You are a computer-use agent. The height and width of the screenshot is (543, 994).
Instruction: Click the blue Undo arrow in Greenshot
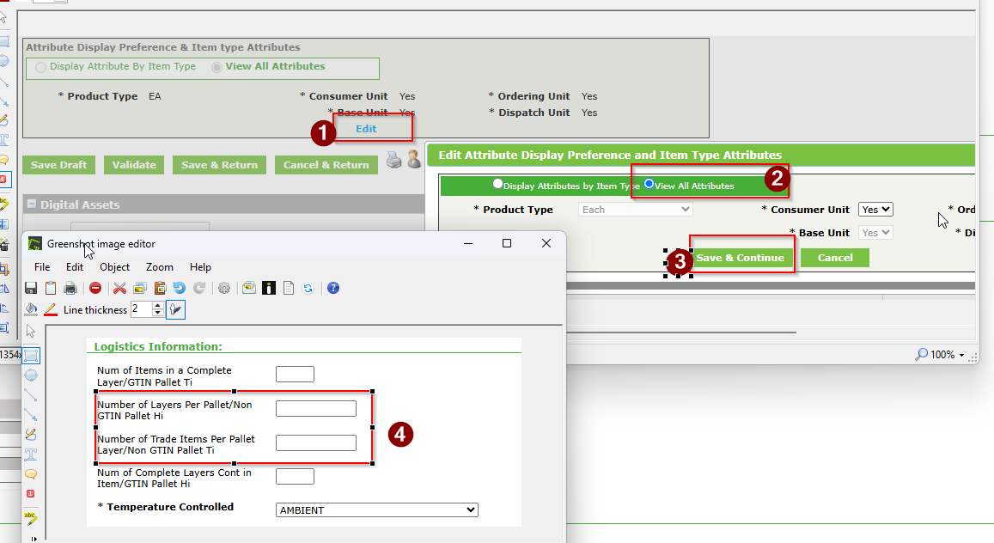click(180, 289)
